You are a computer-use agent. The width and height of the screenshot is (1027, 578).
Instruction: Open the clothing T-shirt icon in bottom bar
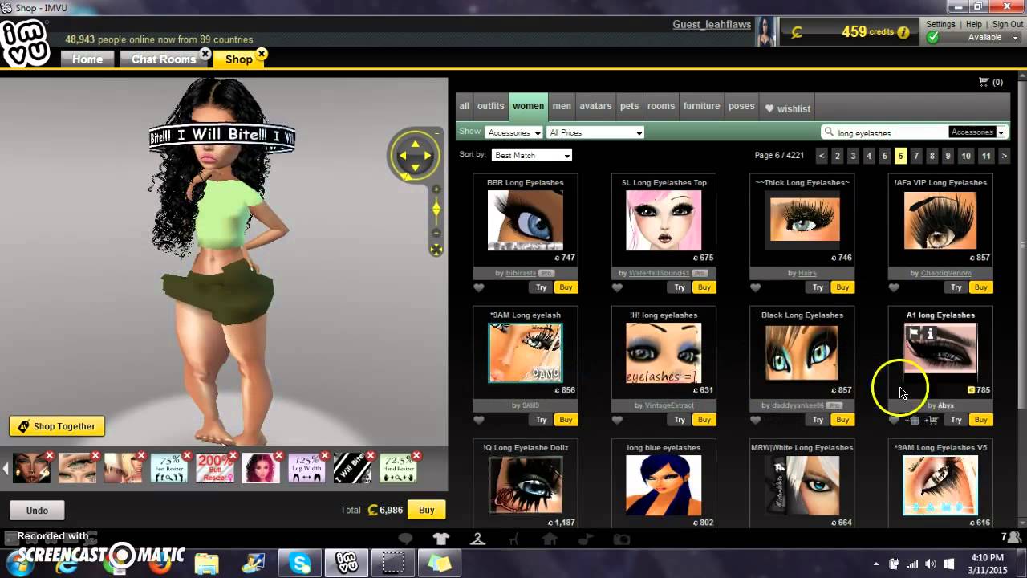click(441, 539)
